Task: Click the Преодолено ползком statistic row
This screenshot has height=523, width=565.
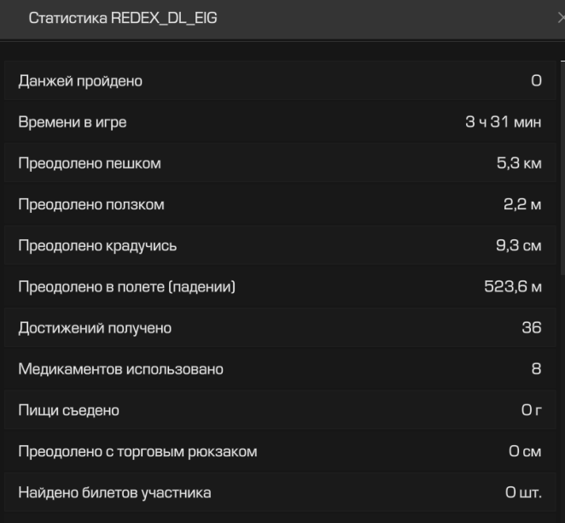Action: point(280,204)
